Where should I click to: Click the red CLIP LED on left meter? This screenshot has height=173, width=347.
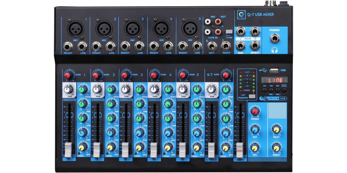(240, 72)
